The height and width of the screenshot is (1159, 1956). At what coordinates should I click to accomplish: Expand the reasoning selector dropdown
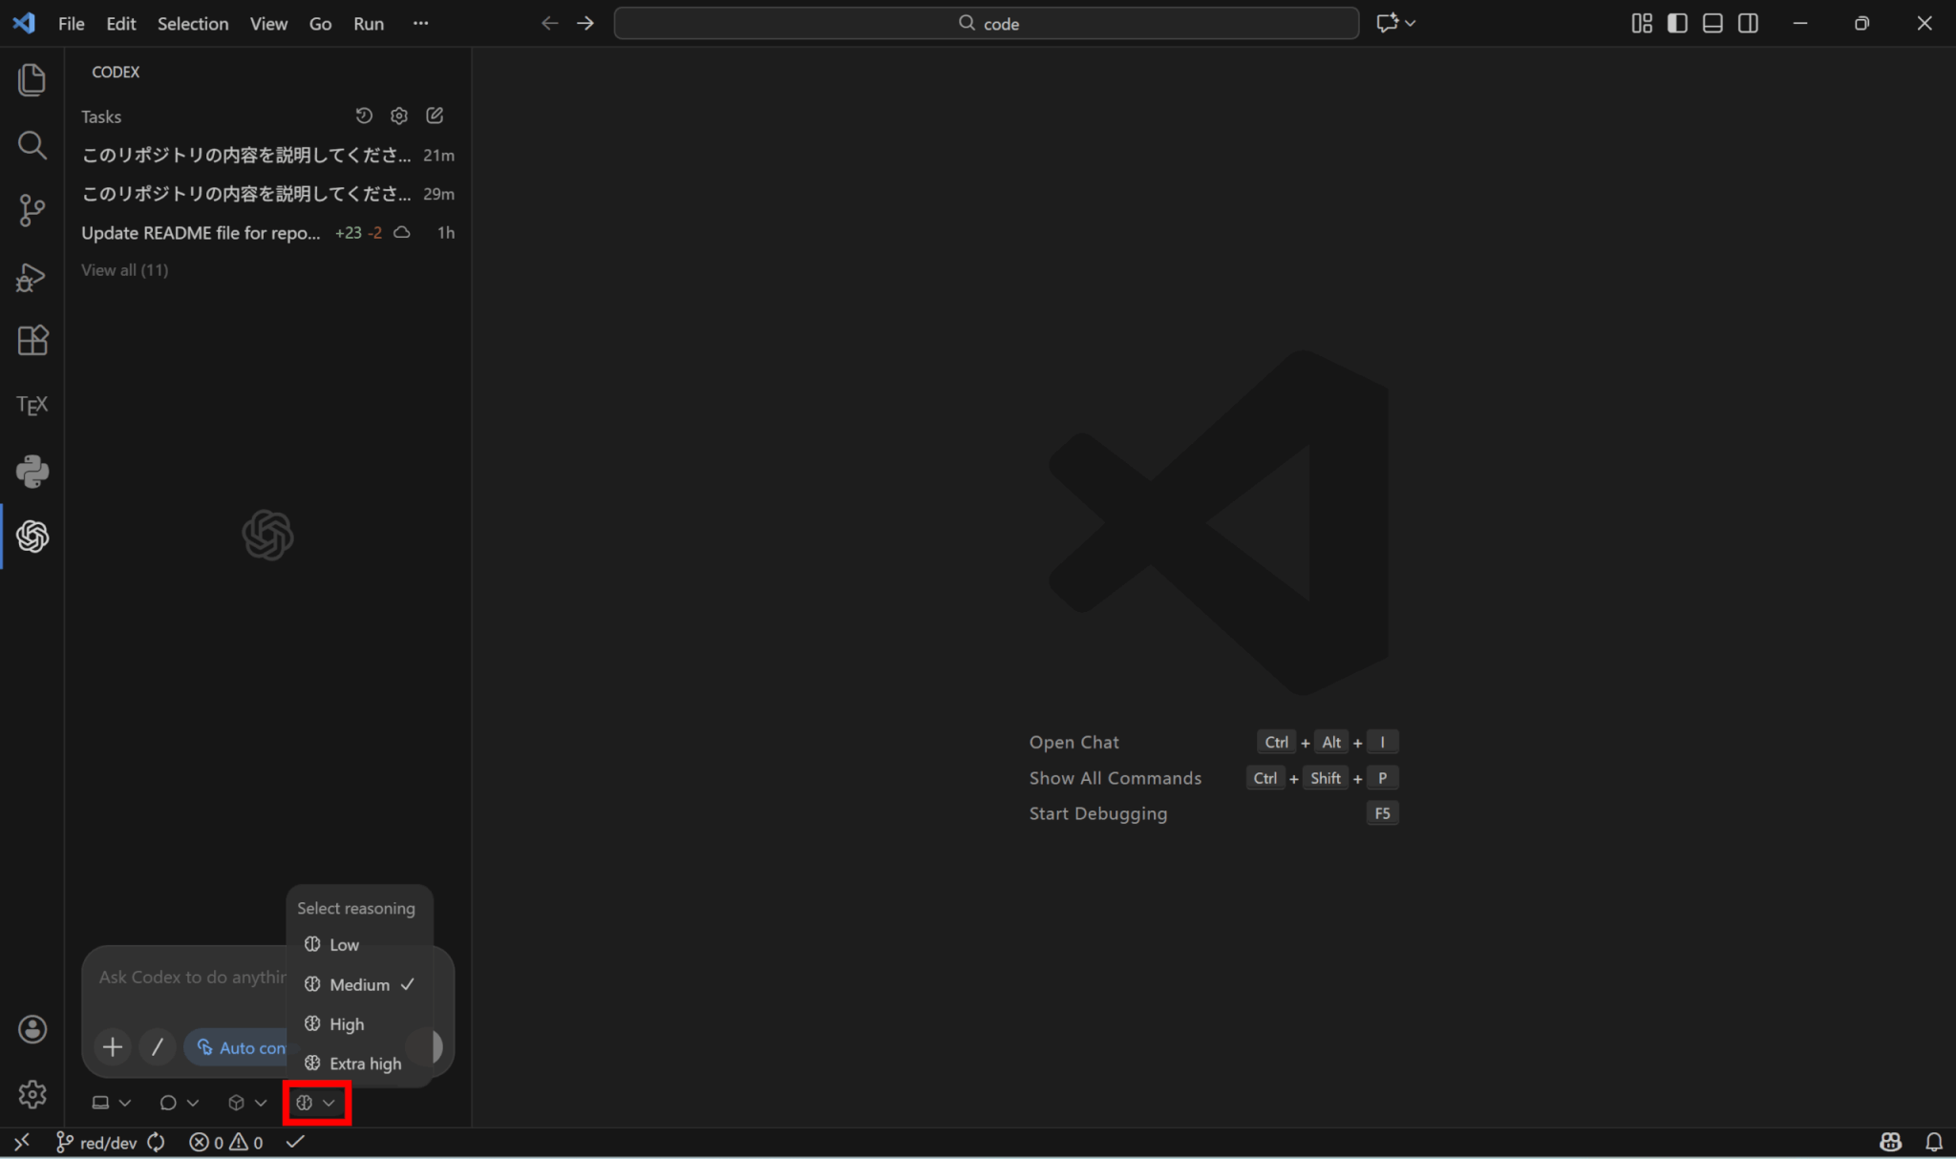click(316, 1103)
